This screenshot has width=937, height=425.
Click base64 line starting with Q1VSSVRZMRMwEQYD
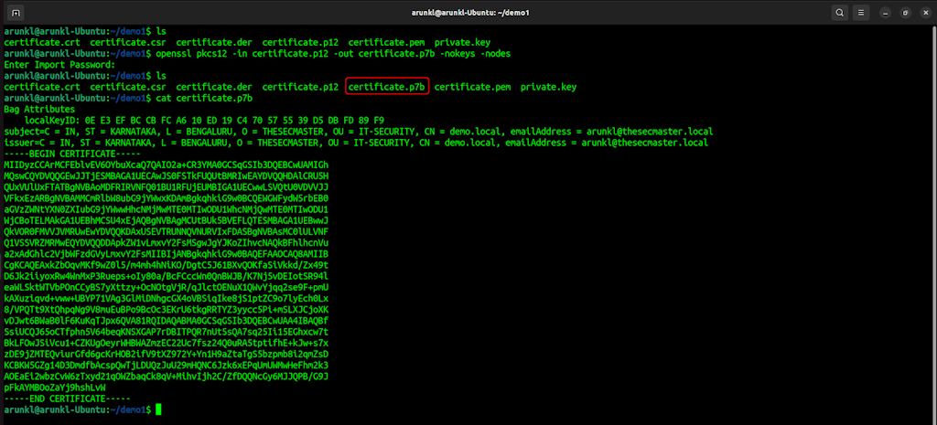click(x=167, y=243)
